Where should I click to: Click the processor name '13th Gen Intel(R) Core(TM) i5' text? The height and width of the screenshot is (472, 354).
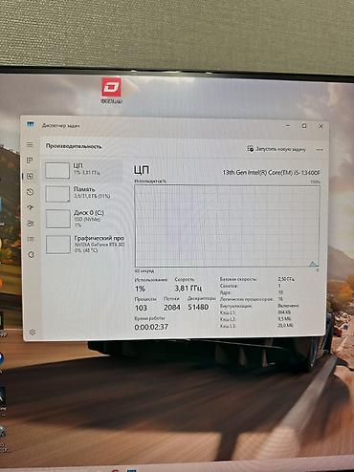(x=271, y=173)
